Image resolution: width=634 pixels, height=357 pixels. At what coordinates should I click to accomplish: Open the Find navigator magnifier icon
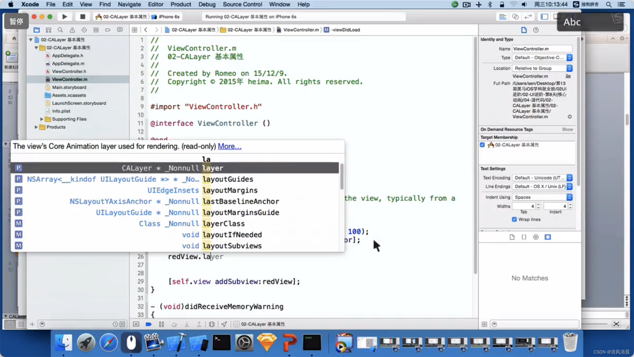(60, 30)
